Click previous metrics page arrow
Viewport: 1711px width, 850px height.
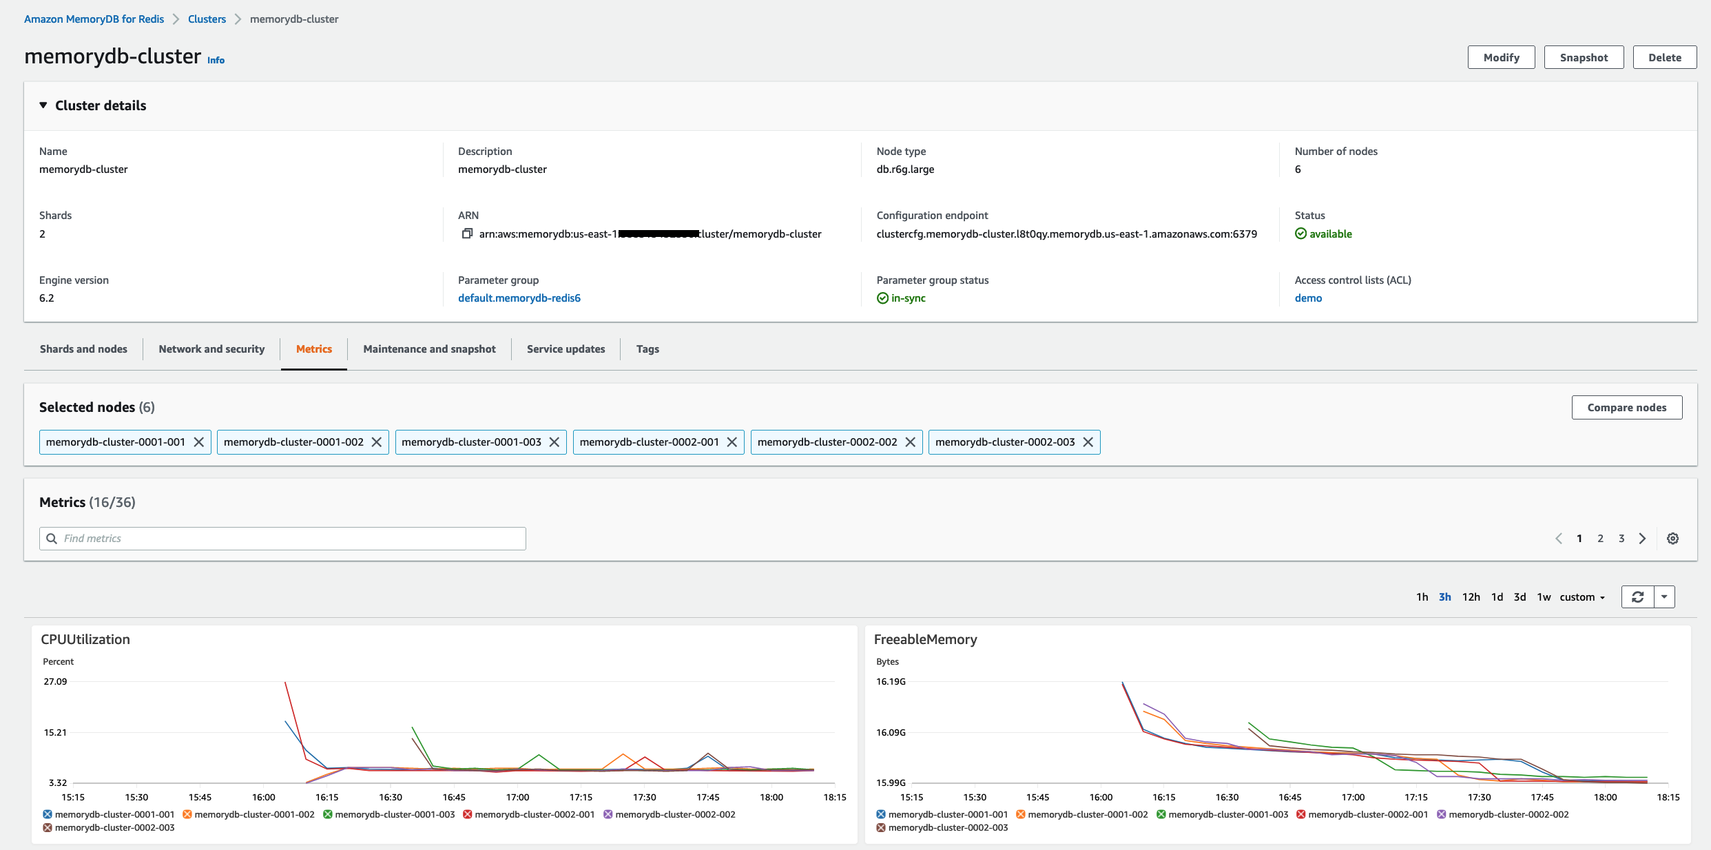(x=1559, y=539)
